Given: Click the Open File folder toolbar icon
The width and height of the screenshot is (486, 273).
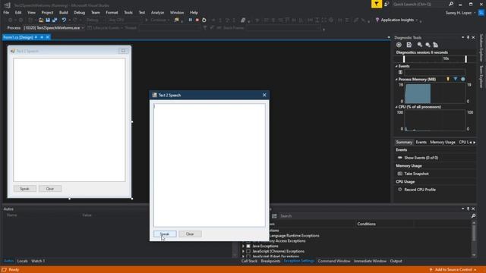Looking at the screenshot, I should click(x=41, y=20).
